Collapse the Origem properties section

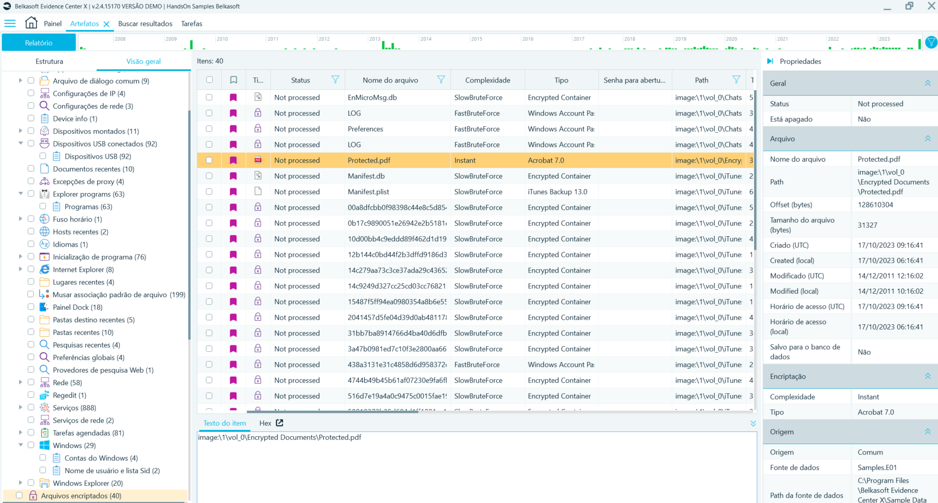tap(928, 432)
